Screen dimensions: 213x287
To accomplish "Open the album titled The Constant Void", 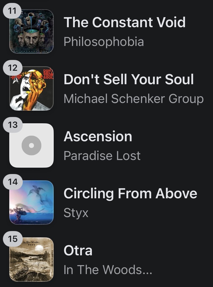I will tap(125, 22).
